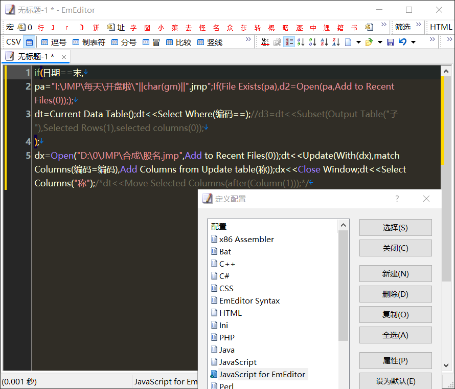Expand the macro toolbar overflow chevron
455x389 pixels.
(x=383, y=24)
